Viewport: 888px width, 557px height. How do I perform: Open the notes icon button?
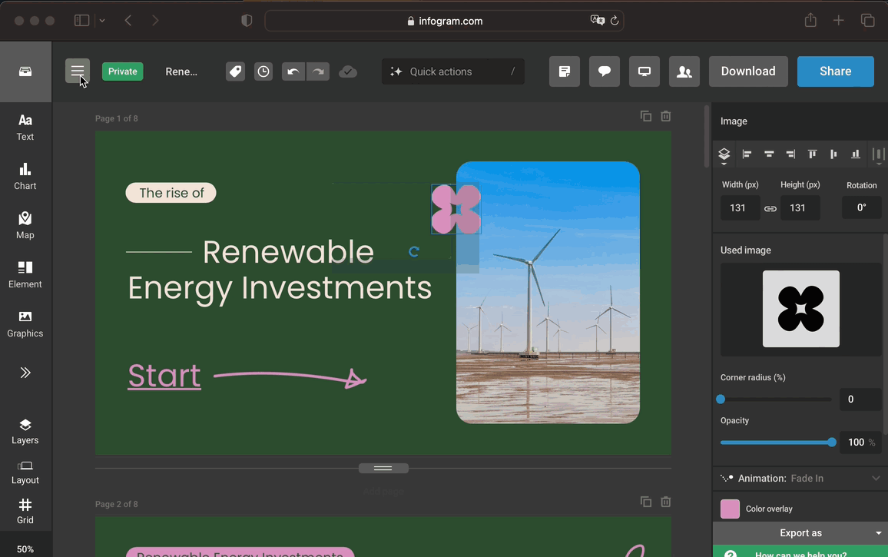click(565, 71)
